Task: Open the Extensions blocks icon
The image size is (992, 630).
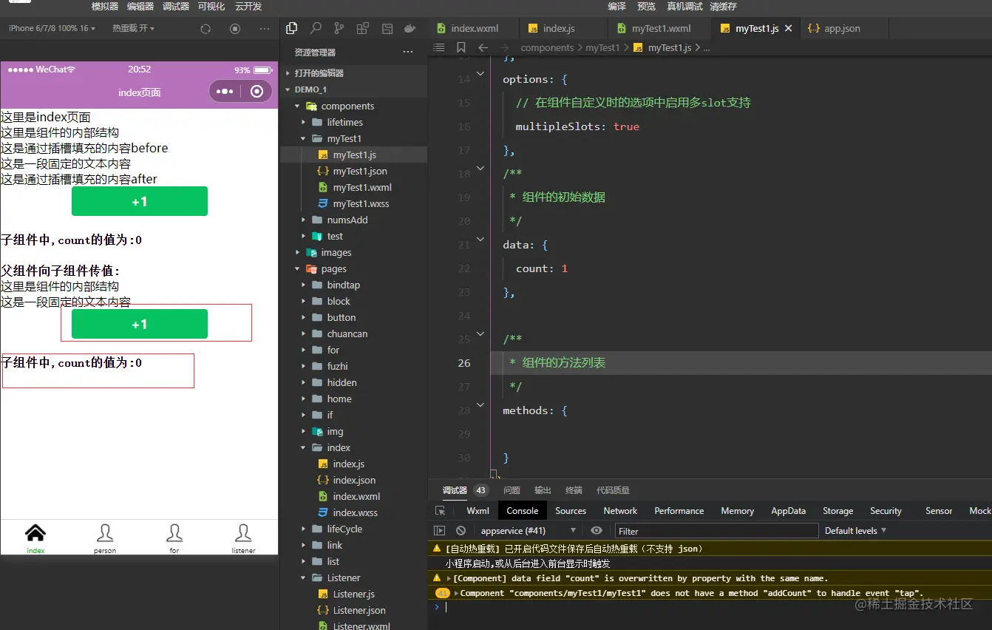Action: [362, 29]
